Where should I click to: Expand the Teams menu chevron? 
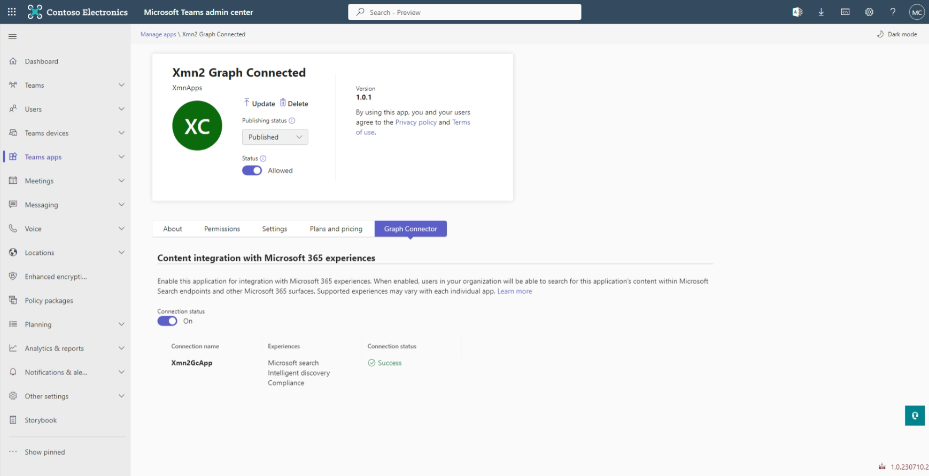coord(121,85)
